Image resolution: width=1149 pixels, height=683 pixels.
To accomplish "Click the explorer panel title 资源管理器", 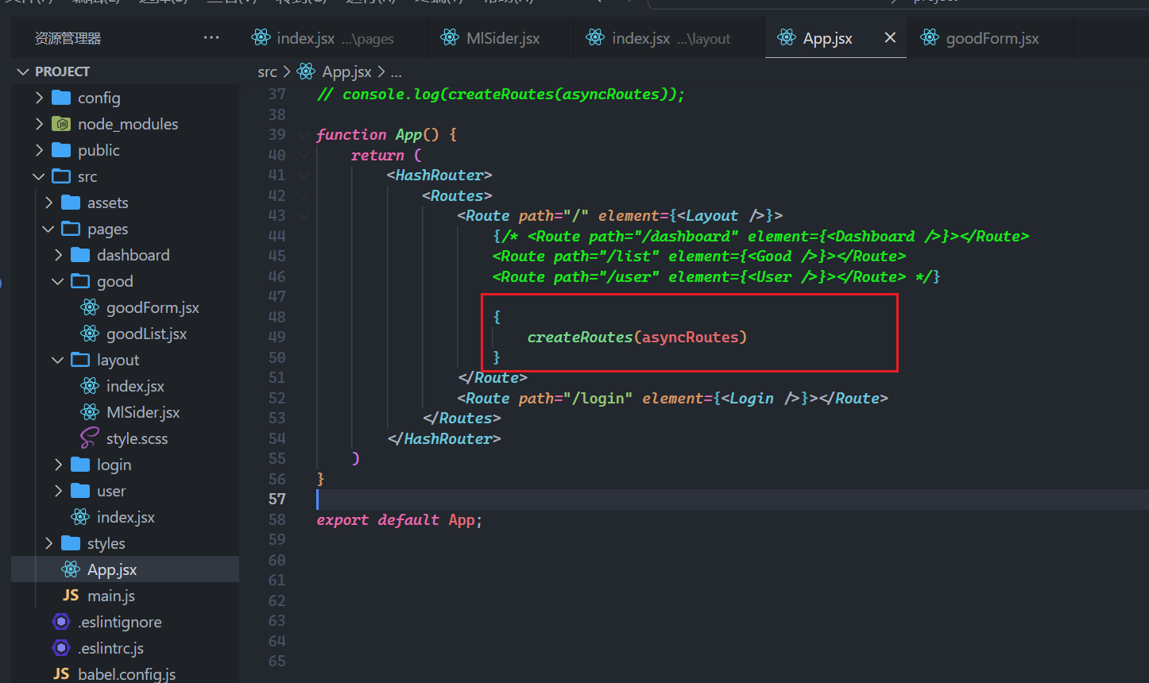I will point(68,38).
